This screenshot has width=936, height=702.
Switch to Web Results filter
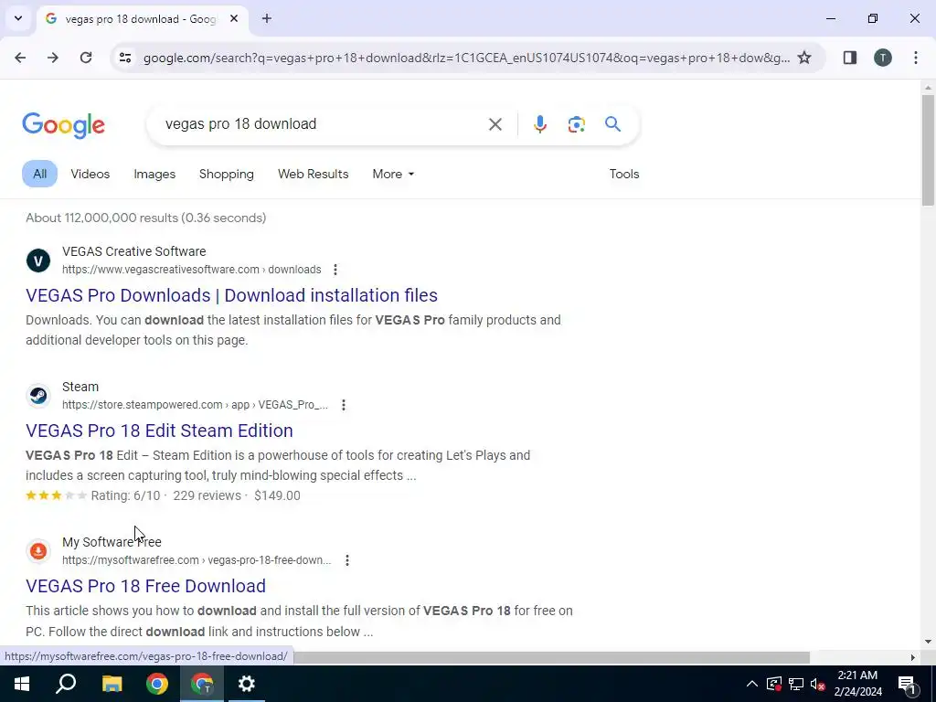tap(314, 174)
